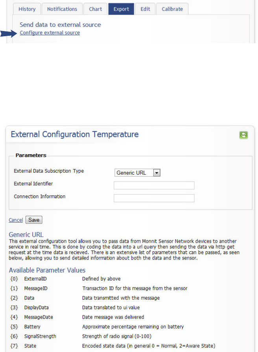
Task: Open the Notifications tab
Action: tap(62, 9)
